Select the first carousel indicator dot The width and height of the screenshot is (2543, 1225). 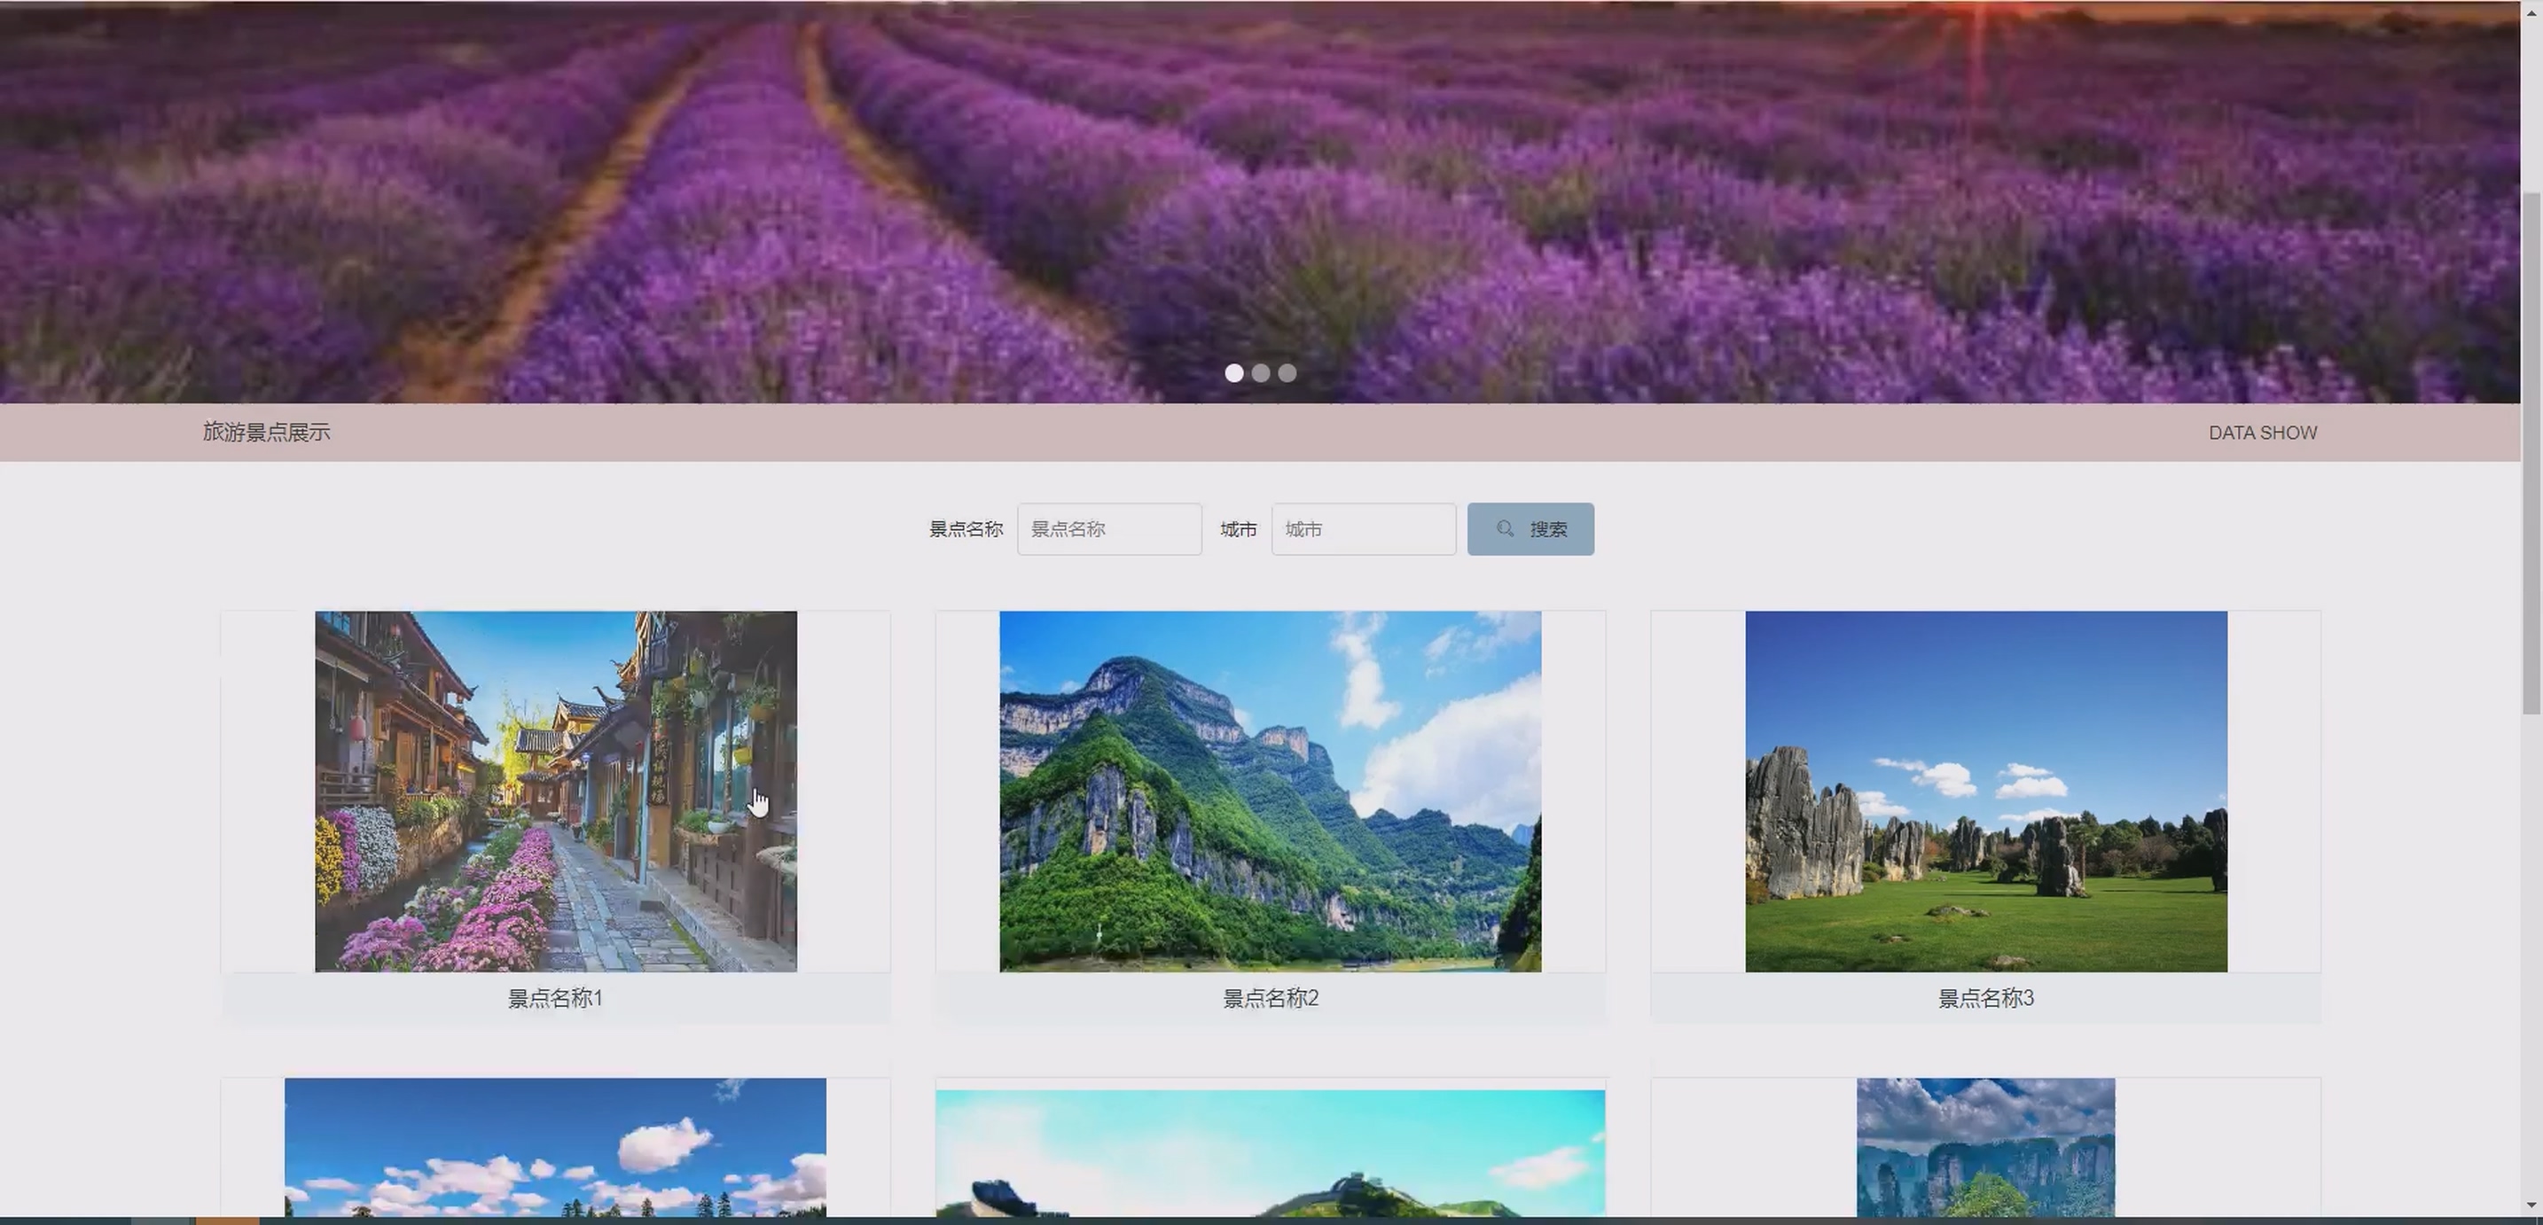(x=1234, y=373)
